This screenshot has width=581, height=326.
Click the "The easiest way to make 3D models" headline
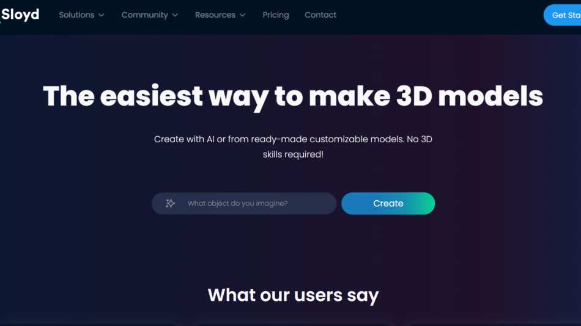coord(293,96)
